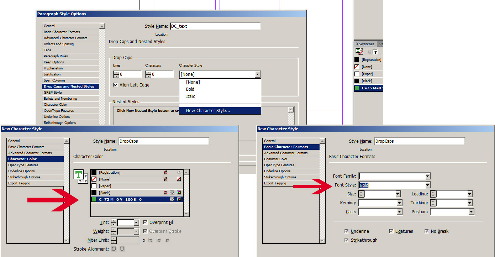This screenshot has width=495, height=257.
Task: Toggle Align Left Edge checkbox
Action: point(115,85)
